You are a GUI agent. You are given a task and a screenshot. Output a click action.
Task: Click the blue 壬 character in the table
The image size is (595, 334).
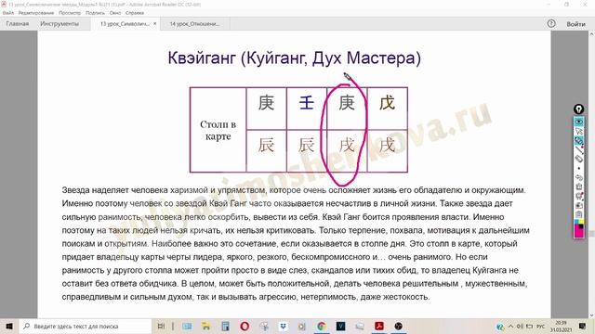[x=307, y=103]
